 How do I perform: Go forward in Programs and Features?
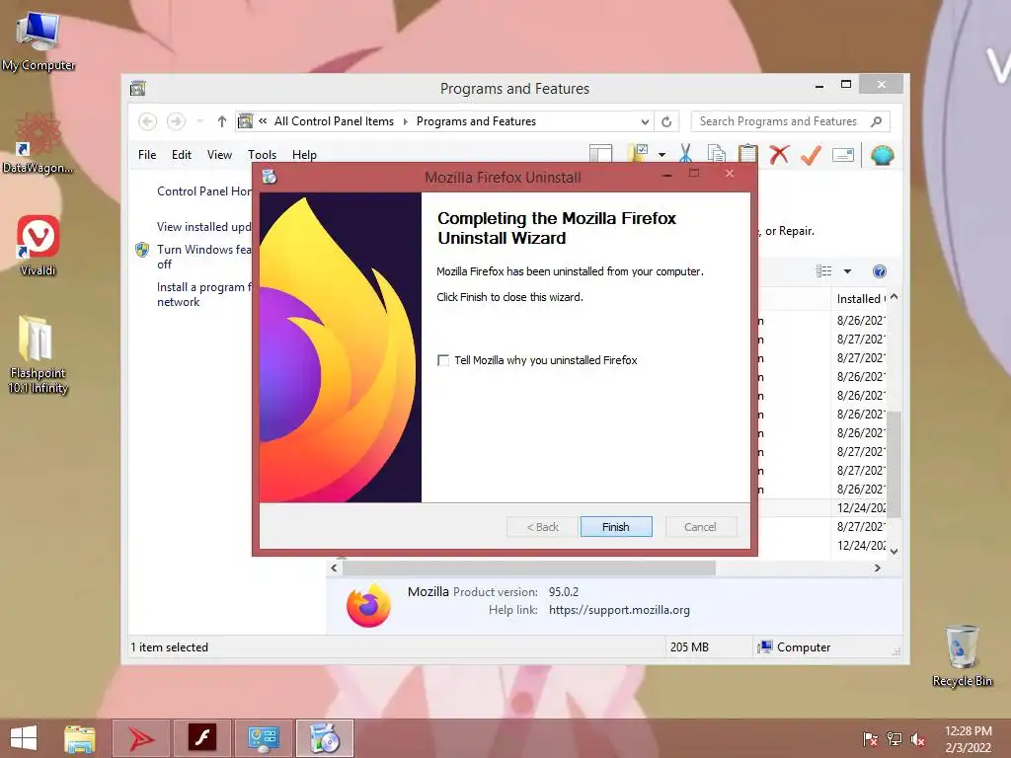(x=176, y=121)
